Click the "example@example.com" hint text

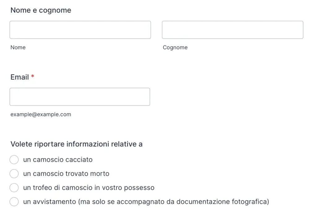click(41, 115)
